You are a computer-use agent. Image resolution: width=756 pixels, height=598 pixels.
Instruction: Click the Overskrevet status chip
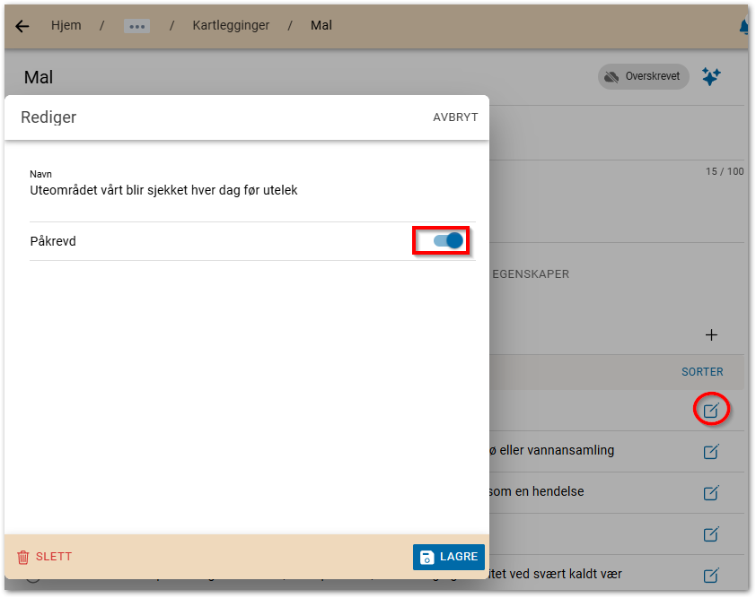click(643, 77)
